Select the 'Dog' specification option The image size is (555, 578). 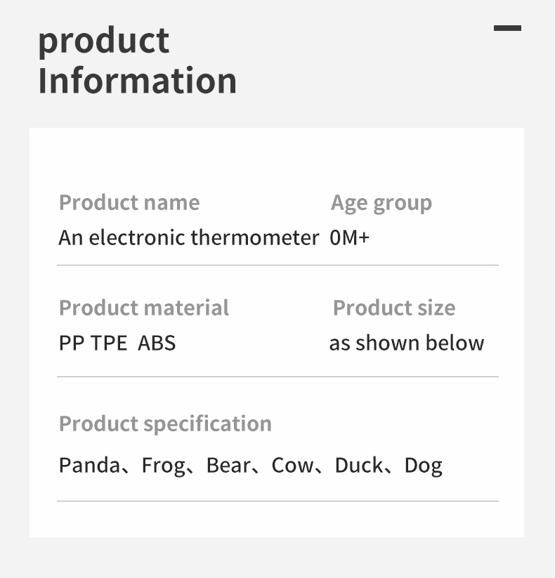(423, 466)
